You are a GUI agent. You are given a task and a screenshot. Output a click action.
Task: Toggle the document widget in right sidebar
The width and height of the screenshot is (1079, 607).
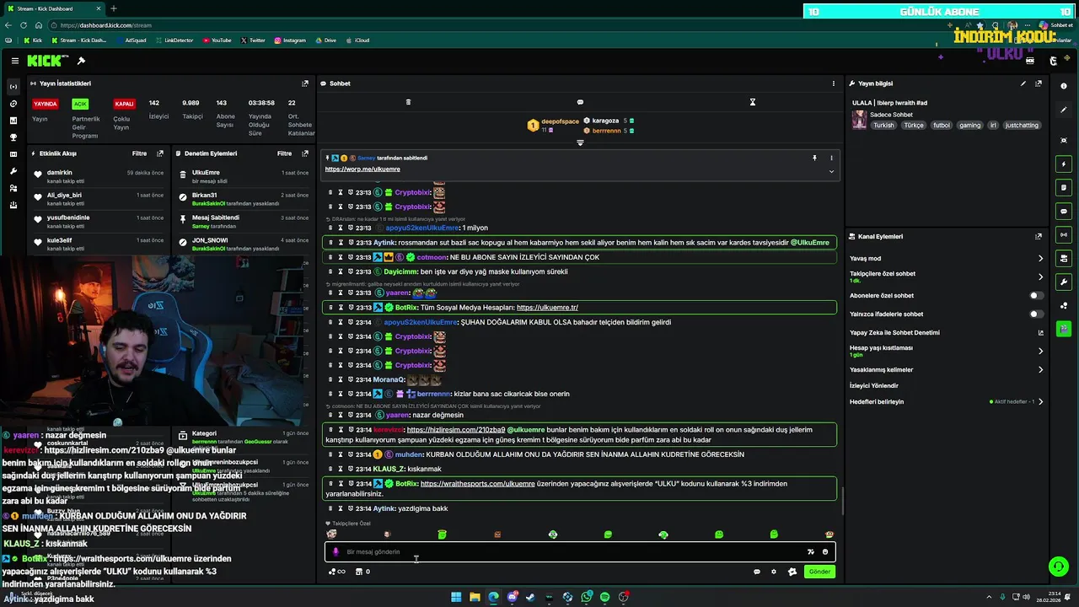1064,187
